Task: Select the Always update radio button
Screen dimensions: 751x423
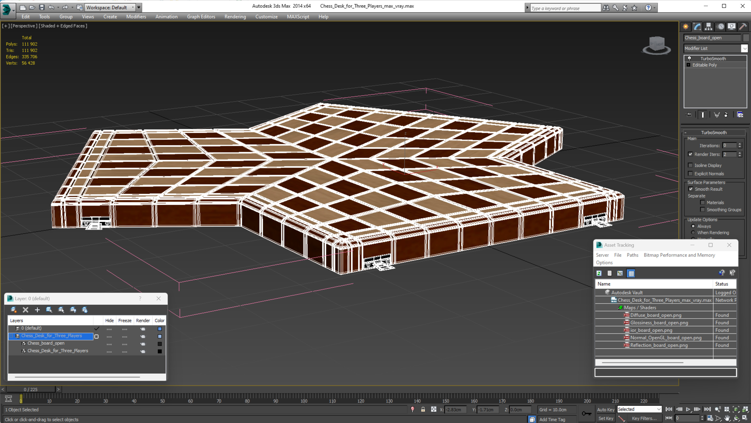Action: coord(693,226)
